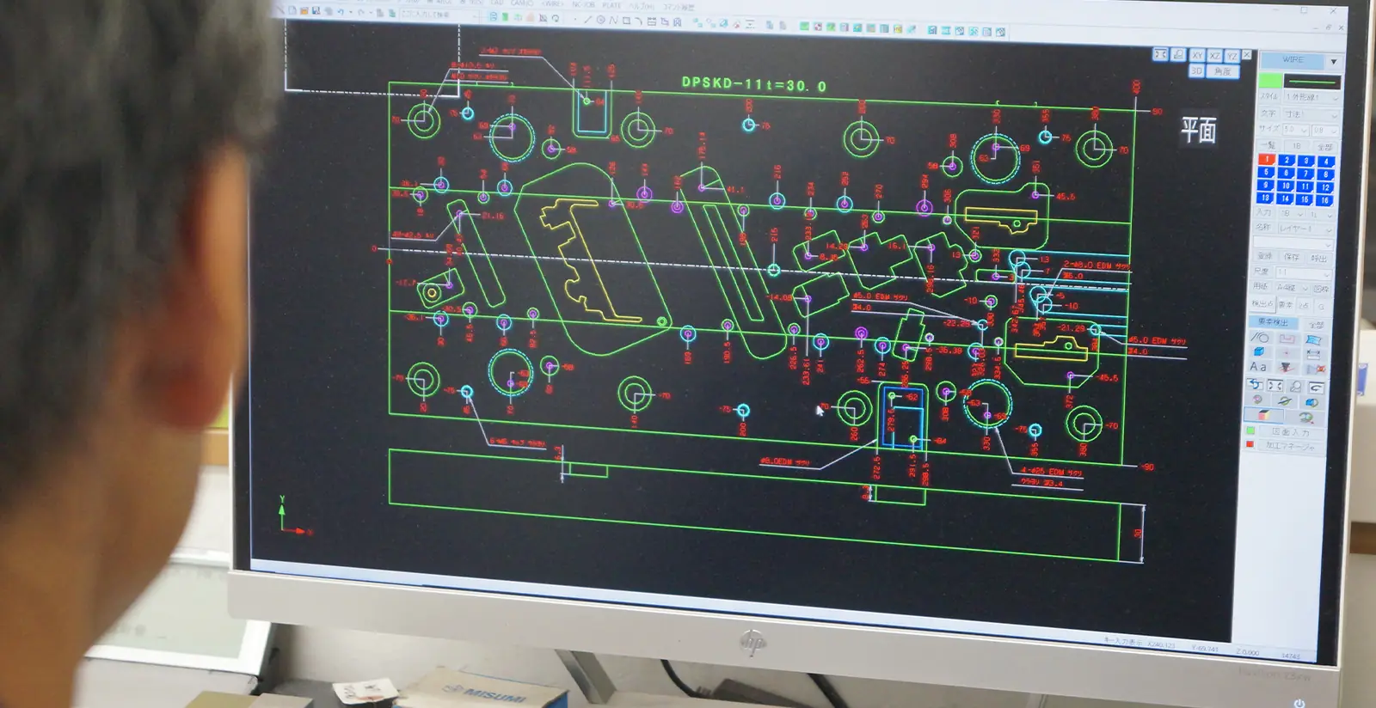
Task: Click the orbit view icon
Action: [x=1285, y=401]
